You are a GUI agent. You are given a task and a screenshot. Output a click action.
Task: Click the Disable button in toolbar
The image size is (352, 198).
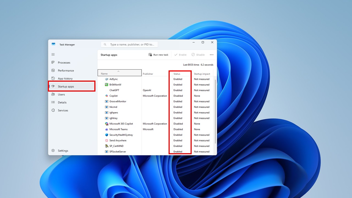click(x=198, y=55)
